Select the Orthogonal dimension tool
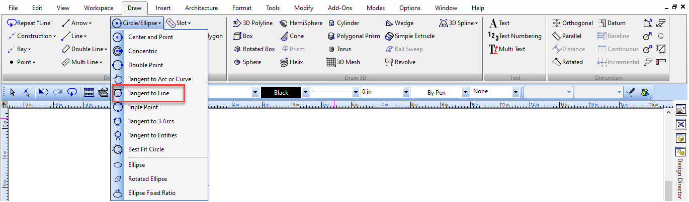 point(572,23)
